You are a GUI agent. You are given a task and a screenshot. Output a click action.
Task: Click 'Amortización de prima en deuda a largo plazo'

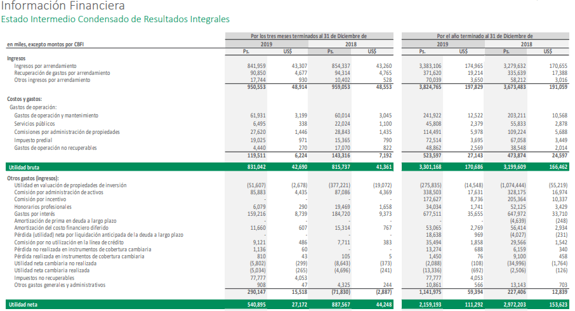pos(65,221)
